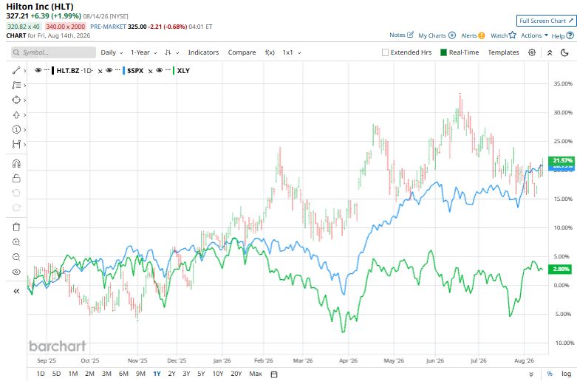Collapse the chart header with double arrows

point(550,52)
